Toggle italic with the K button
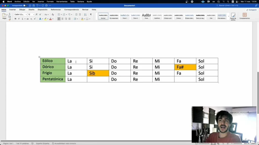The image size is (259, 145). tap(19, 19)
